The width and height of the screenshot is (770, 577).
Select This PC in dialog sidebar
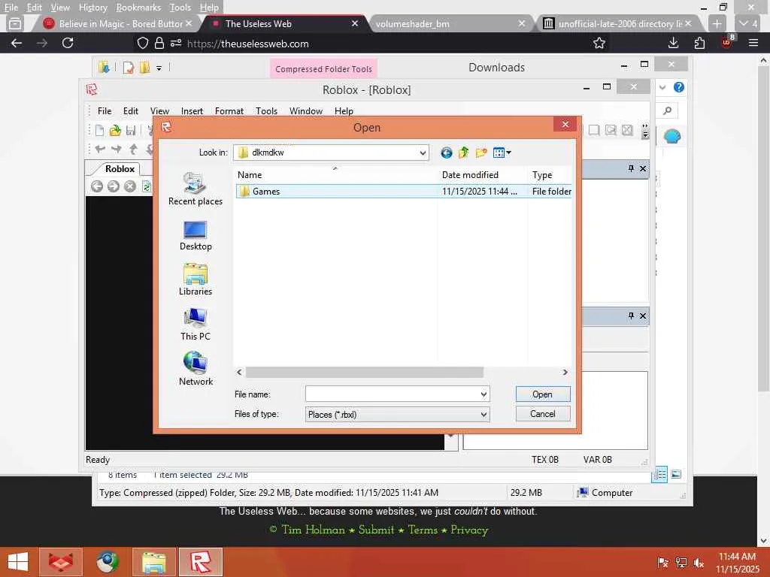pos(196,325)
